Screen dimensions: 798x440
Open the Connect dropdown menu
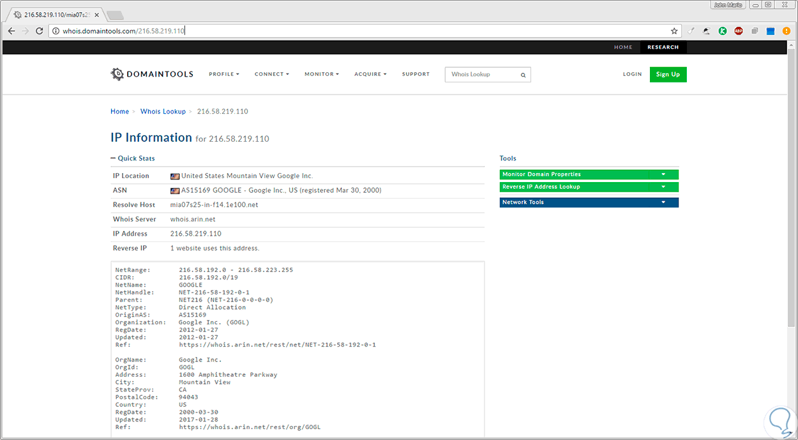click(272, 74)
